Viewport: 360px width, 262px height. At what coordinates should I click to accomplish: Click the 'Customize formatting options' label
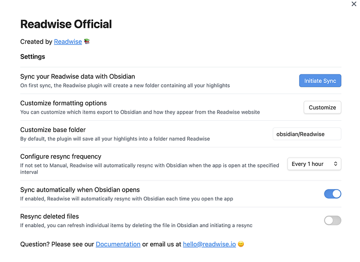pos(63,103)
